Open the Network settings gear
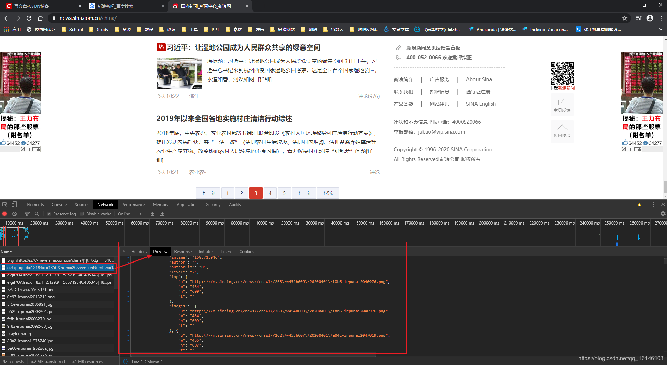The width and height of the screenshot is (667, 365). coord(663,214)
